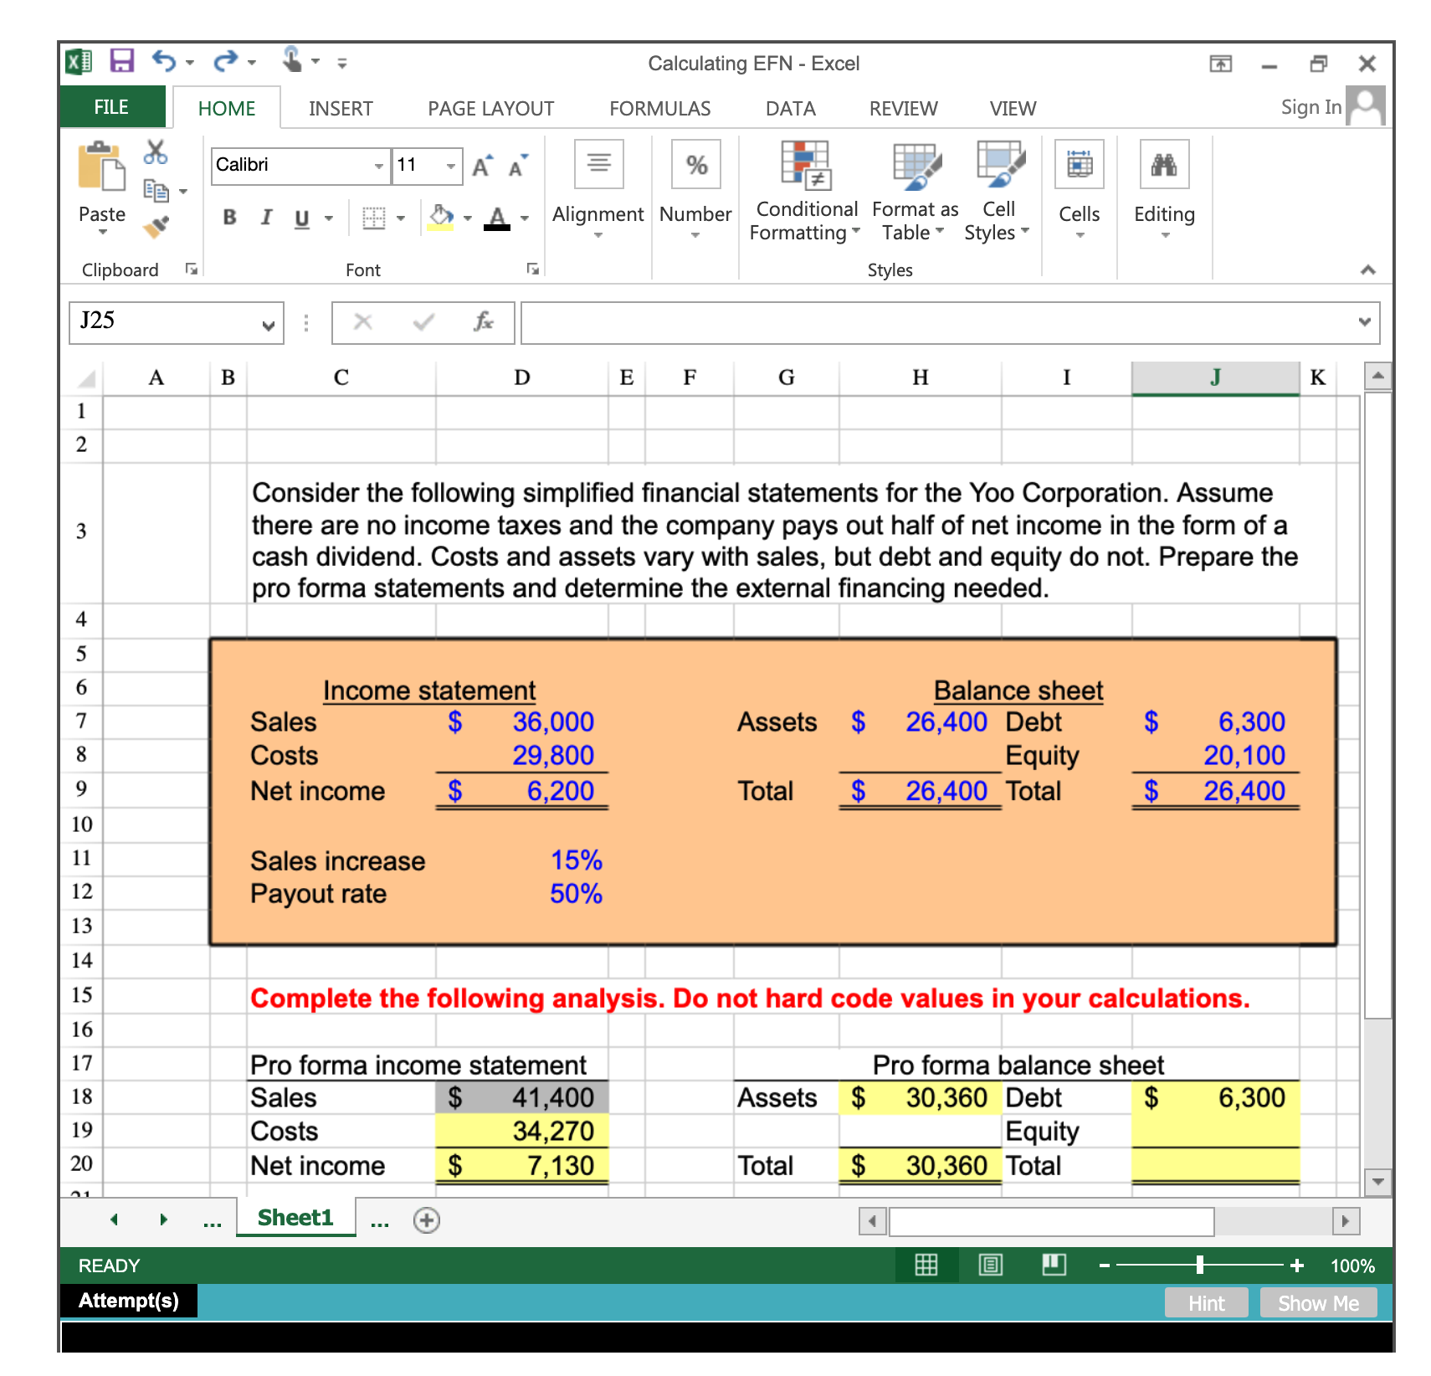
Task: Redo the last undone action
Action: point(225,61)
